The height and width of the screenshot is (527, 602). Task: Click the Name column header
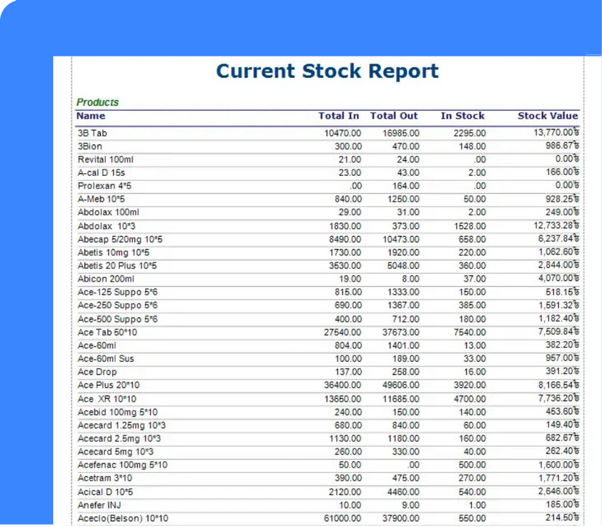tap(91, 116)
